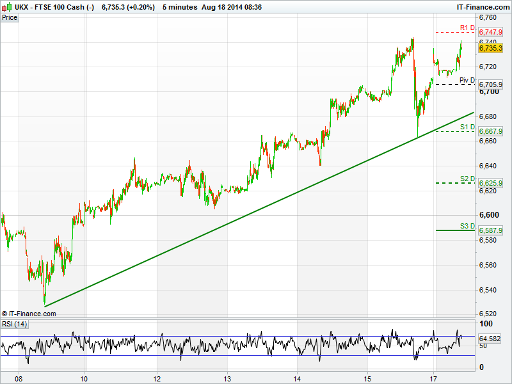Select the S2 D support price tag 6,625.9
512x384 pixels.
pyautogui.click(x=490, y=183)
